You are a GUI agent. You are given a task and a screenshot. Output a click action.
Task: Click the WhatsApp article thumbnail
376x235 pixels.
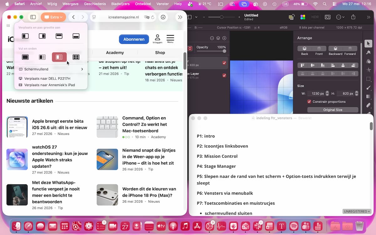coord(17,195)
